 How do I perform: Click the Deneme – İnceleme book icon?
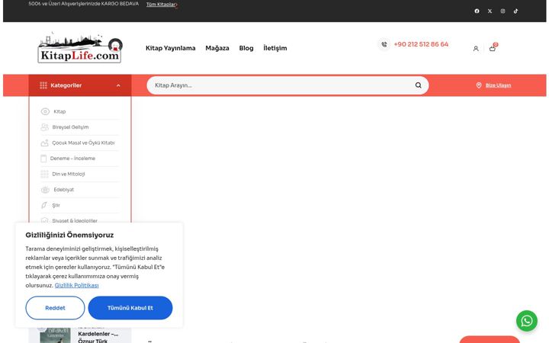pos(43,159)
